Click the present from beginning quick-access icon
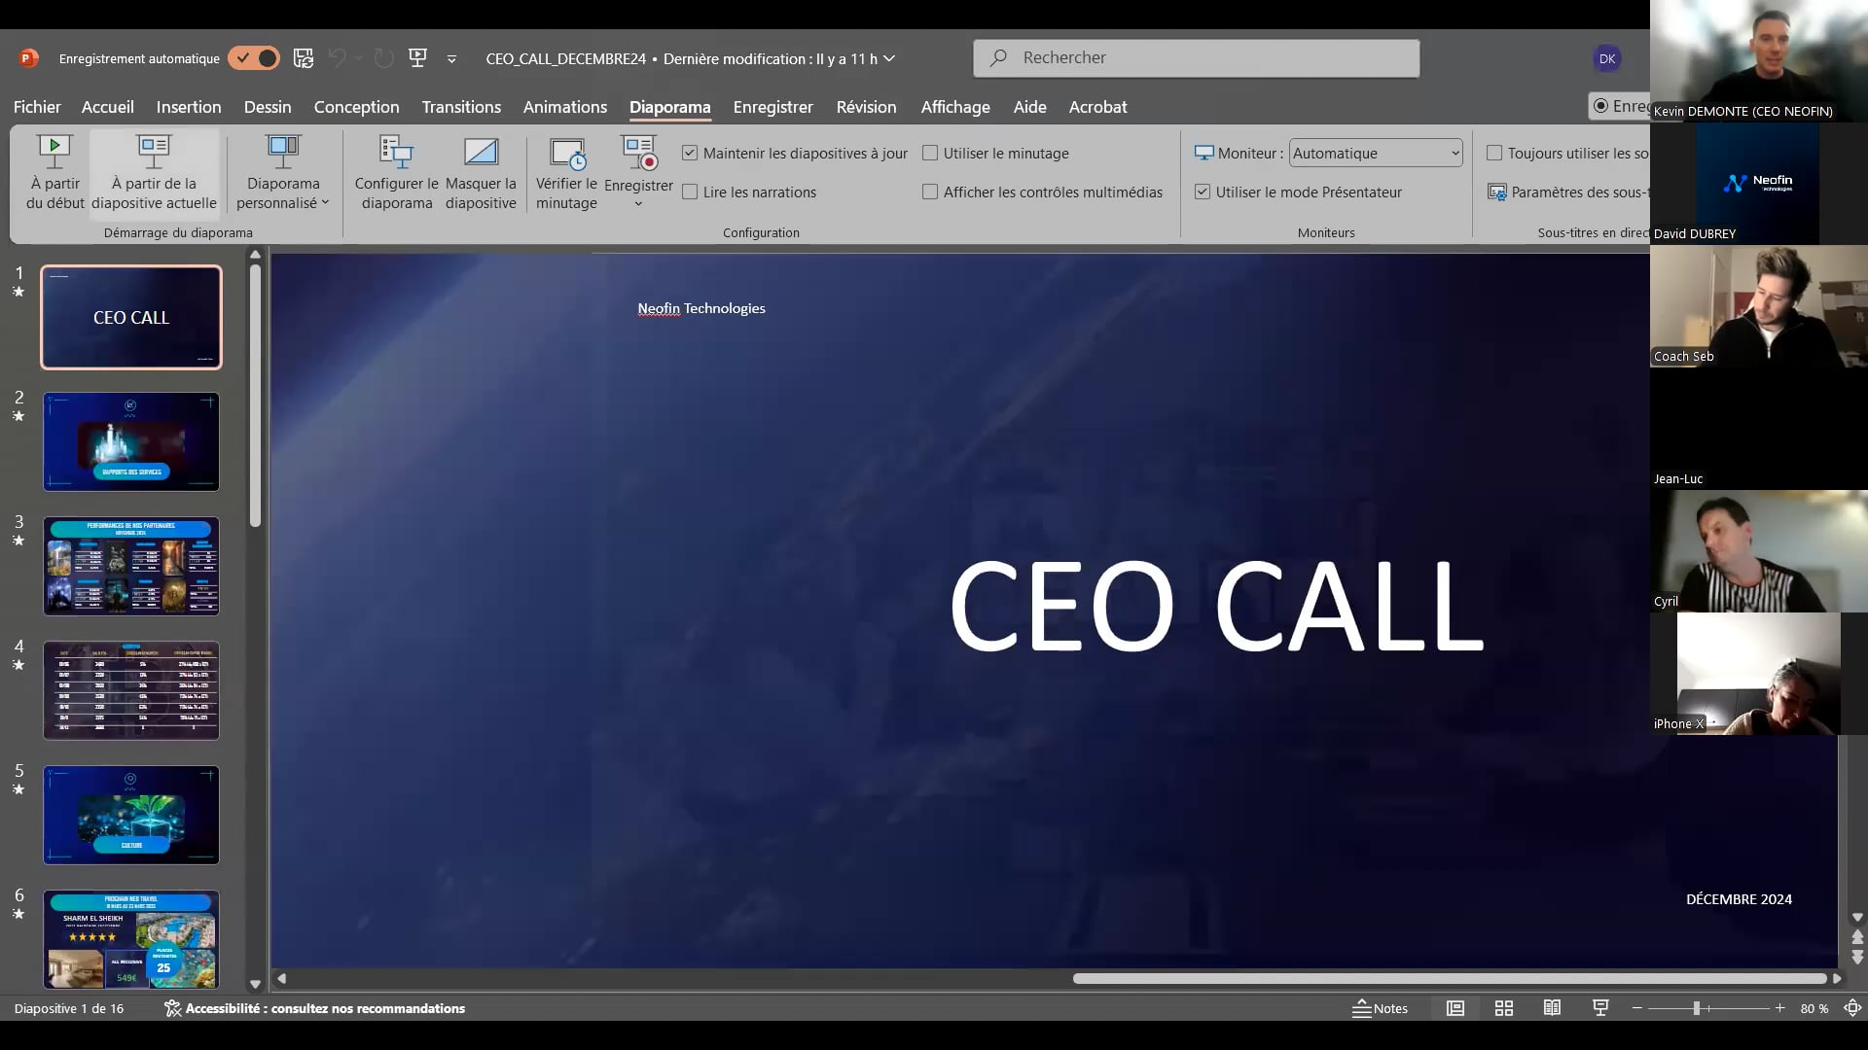Screen dimensions: 1868x1050 418,58
